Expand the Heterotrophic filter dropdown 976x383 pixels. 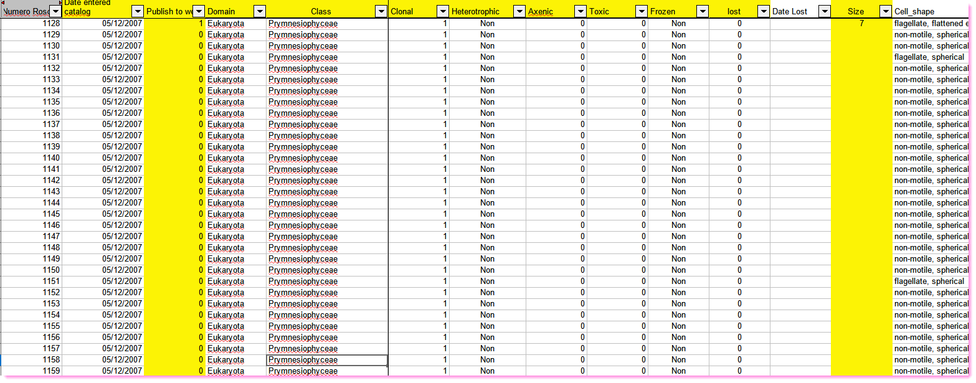pyautogui.click(x=519, y=12)
